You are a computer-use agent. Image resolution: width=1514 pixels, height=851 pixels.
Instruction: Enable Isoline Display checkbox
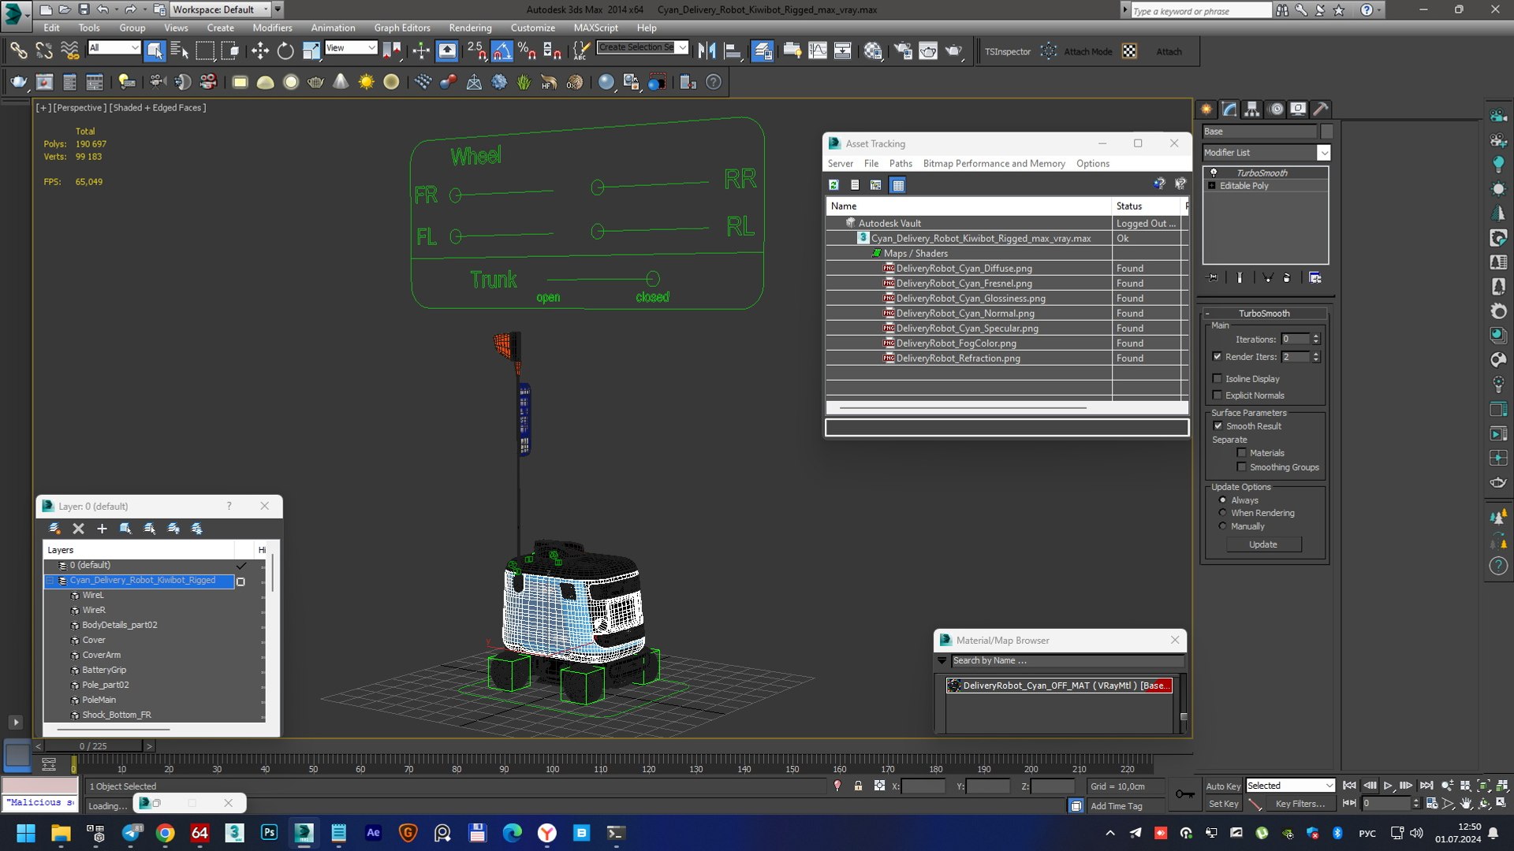tap(1218, 379)
